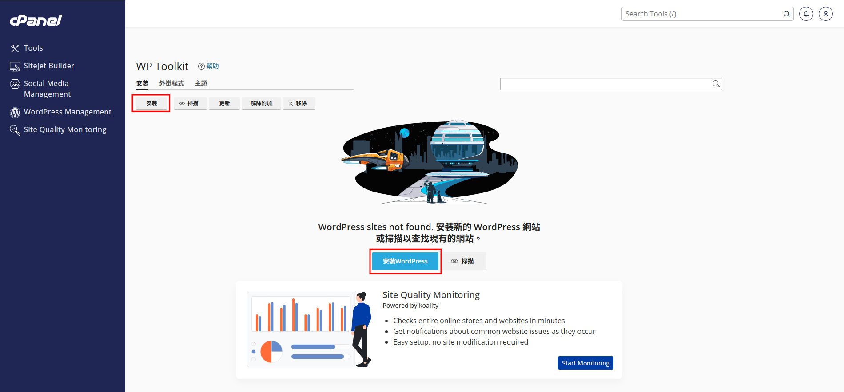Open the user account menu icon
Screen dimensions: 844x392
[826, 14]
